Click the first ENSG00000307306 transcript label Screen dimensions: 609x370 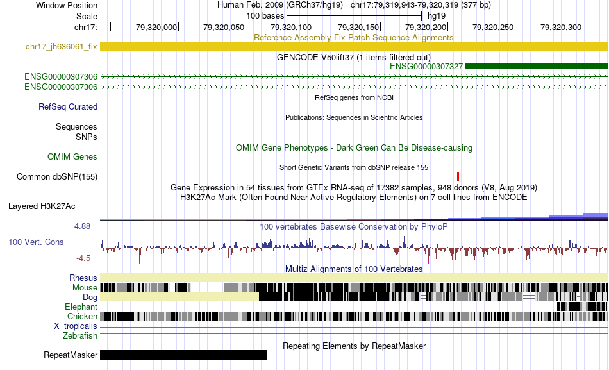point(61,76)
